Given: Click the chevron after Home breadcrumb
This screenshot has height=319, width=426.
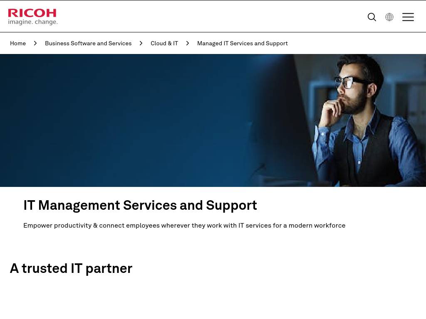Looking at the screenshot, I should (x=35, y=43).
